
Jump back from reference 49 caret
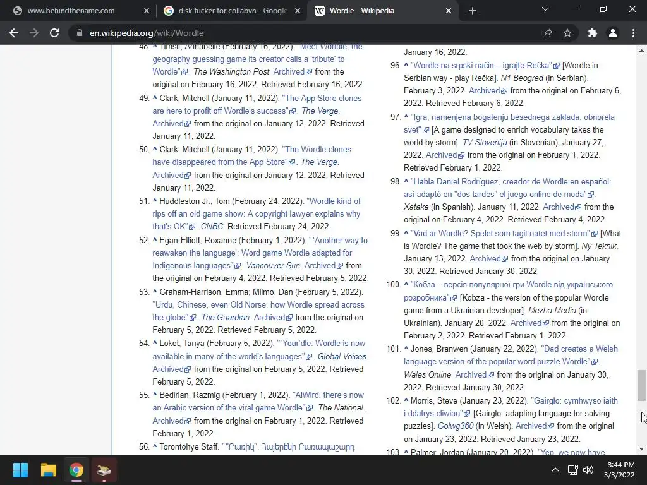click(x=155, y=98)
